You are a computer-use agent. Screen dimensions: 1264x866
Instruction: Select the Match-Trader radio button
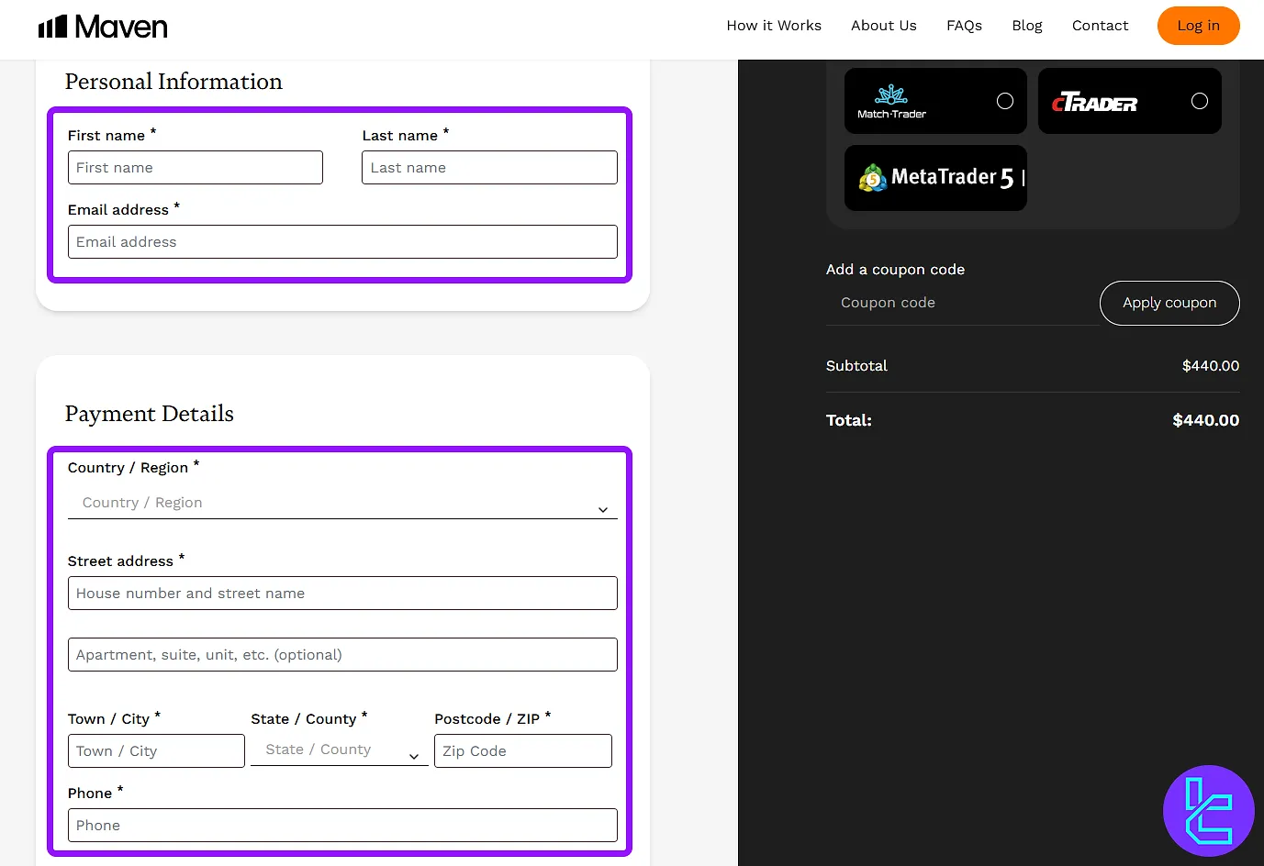1005,101
